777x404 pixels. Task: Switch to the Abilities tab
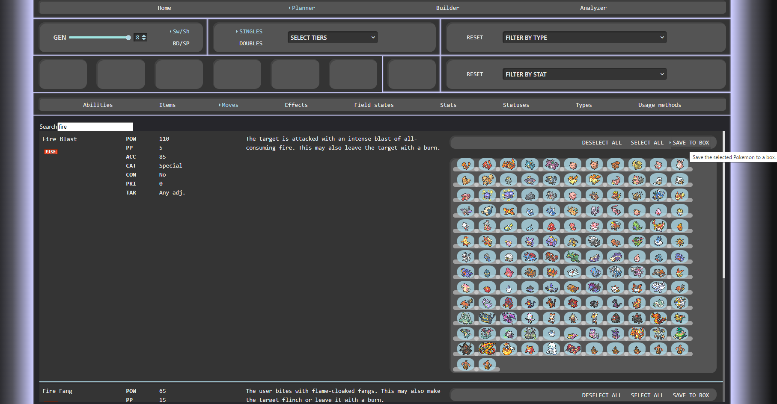point(98,105)
